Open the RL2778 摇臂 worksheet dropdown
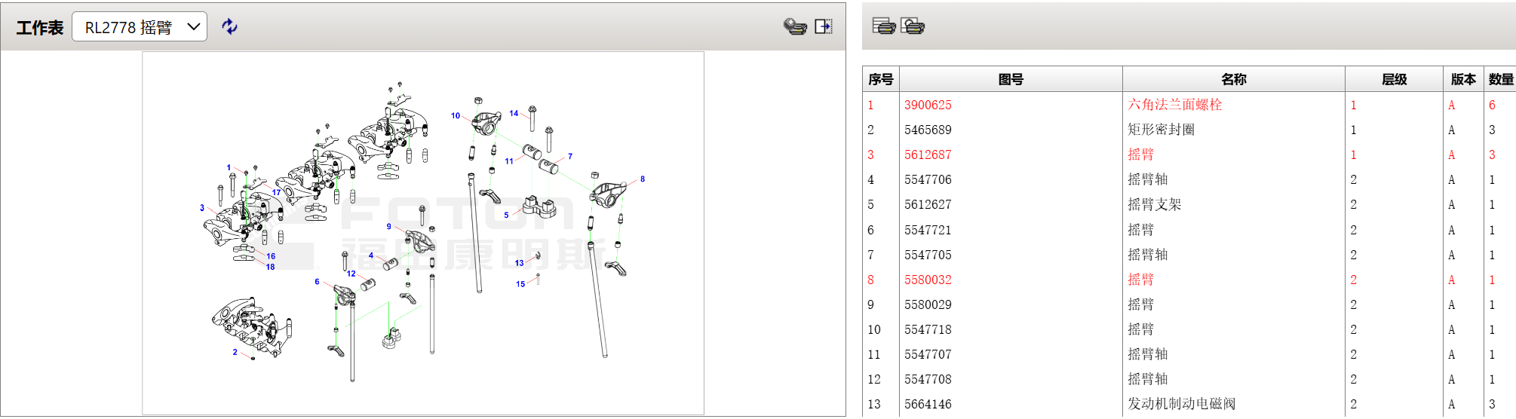 (140, 27)
